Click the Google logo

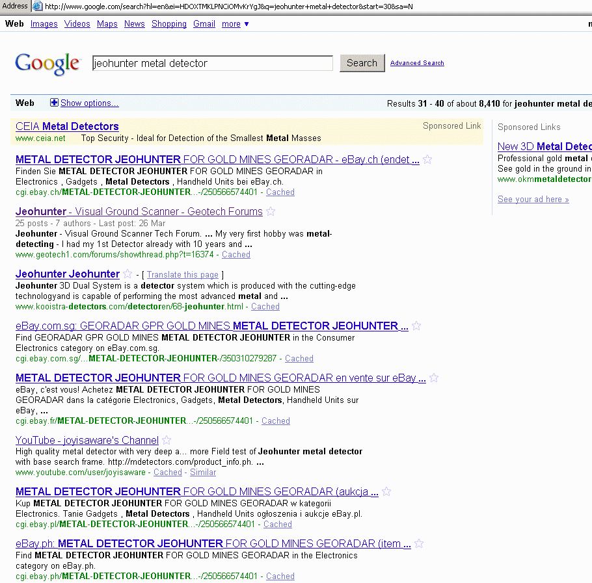tap(47, 64)
